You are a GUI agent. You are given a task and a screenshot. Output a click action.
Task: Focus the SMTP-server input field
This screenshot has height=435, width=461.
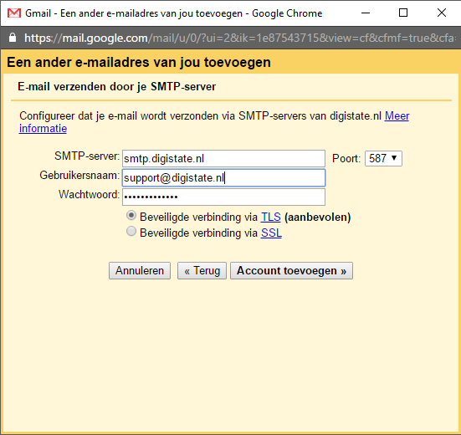[x=223, y=158]
